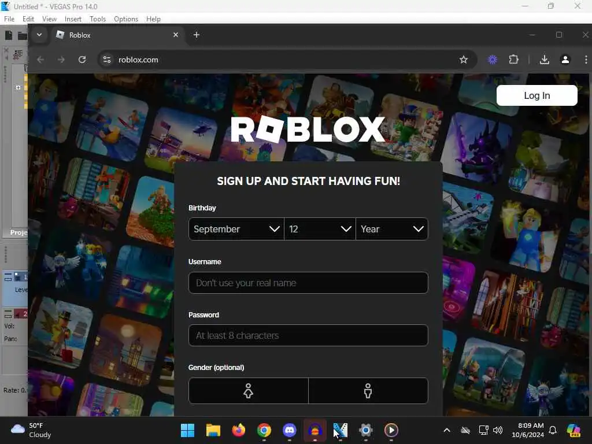Image resolution: width=592 pixels, height=444 pixels.
Task: Select the male gender option
Action: pyautogui.click(x=368, y=391)
